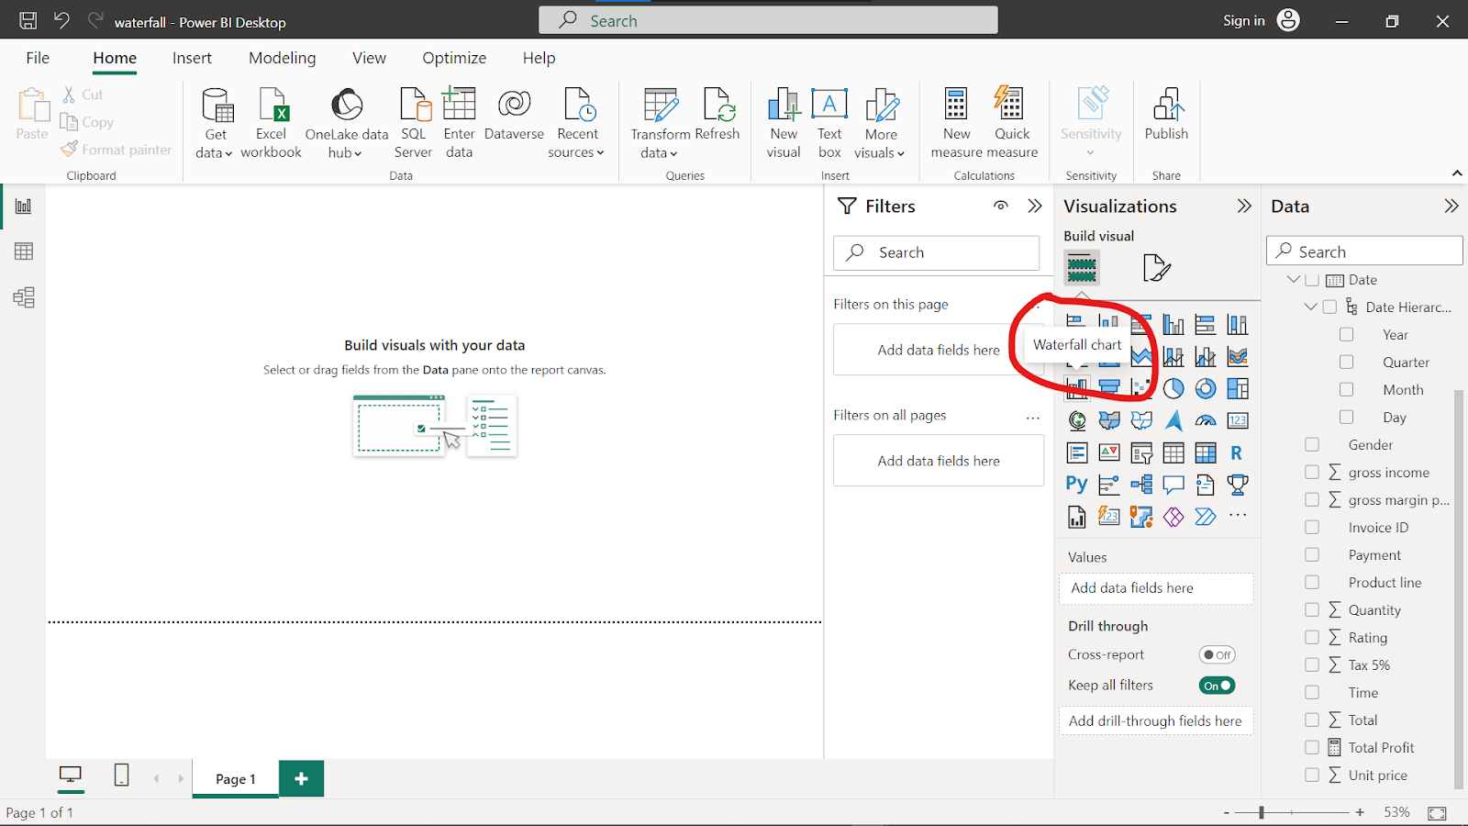This screenshot has height=826, width=1468.
Task: Switch to the View ribbon tab
Action: coord(369,58)
